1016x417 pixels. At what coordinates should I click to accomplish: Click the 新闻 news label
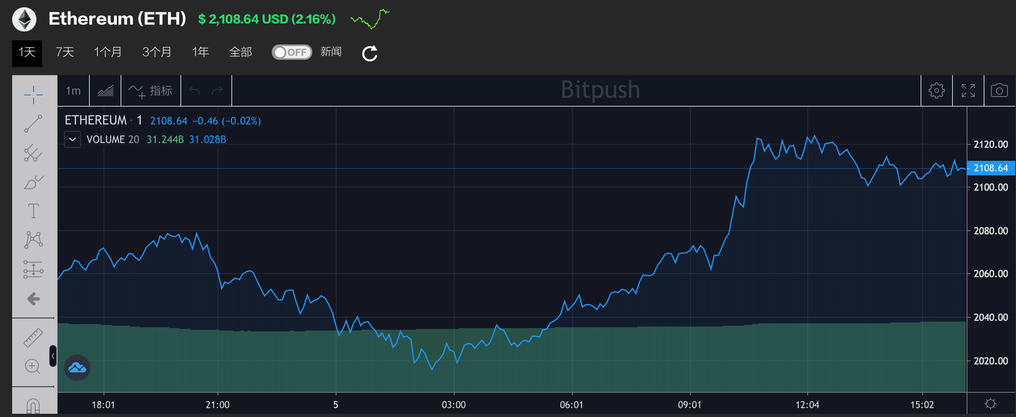coord(331,52)
